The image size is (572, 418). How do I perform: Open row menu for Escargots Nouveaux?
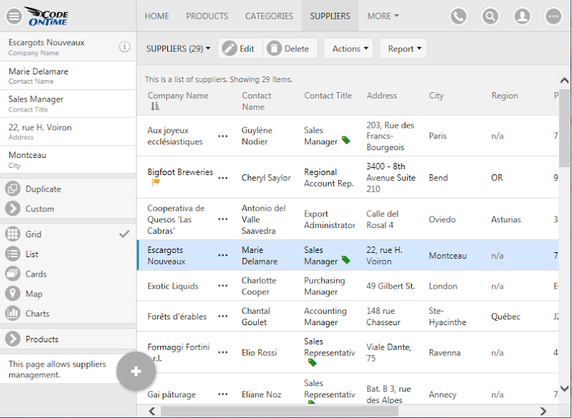pyautogui.click(x=223, y=255)
